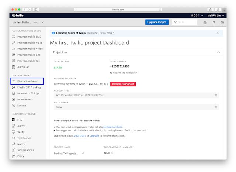
Task: Click the upgrade link
Action: click(x=94, y=136)
